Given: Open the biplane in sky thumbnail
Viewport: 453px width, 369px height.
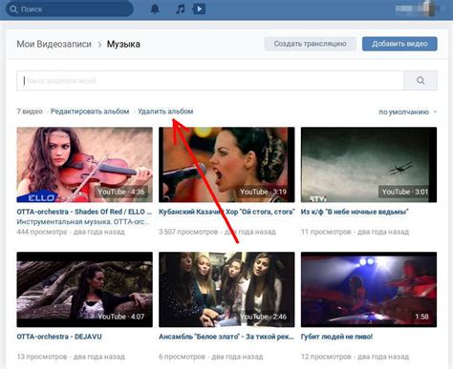Looking at the screenshot, I should [x=369, y=165].
